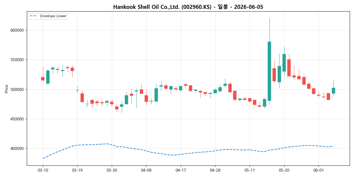354x177 pixels.
Task: Click the Envelope Lower legend label
Action: click(x=53, y=16)
